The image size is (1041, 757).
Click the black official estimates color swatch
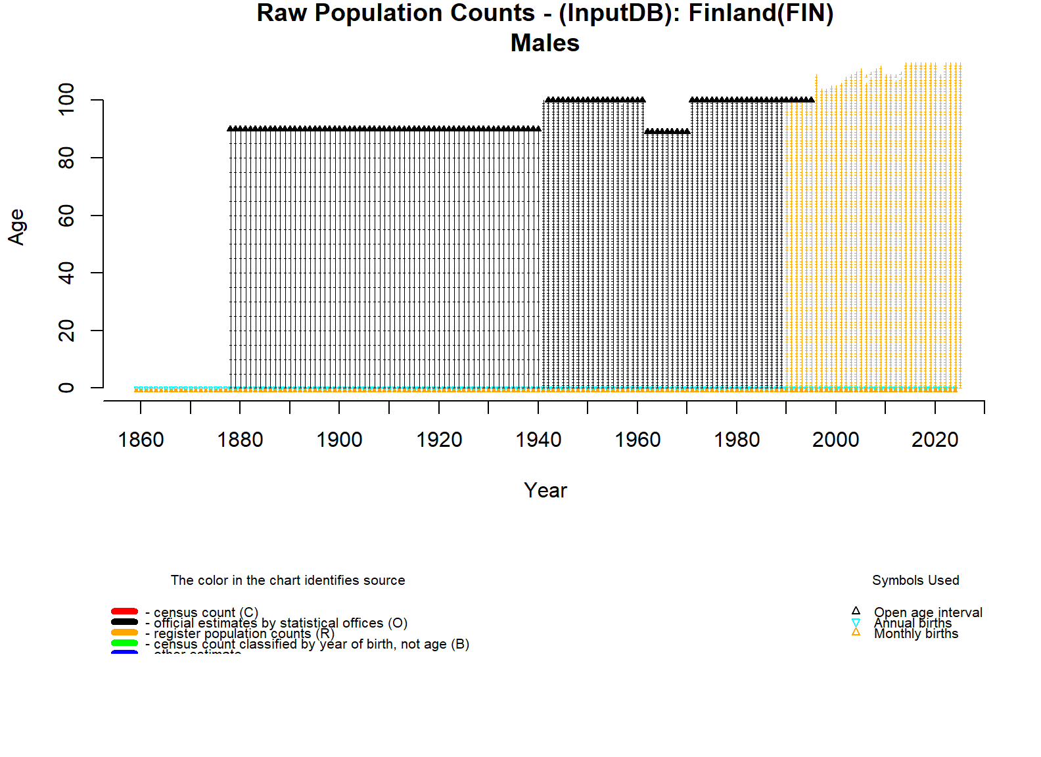(125, 622)
